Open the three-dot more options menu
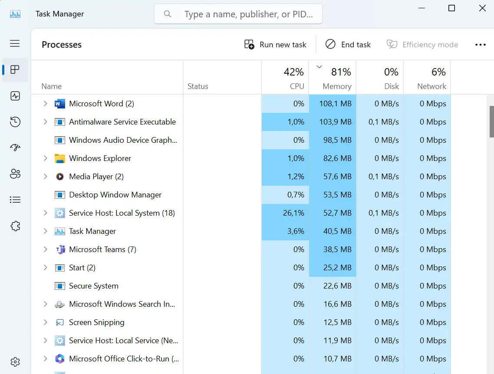This screenshot has height=374, width=494. coord(481,45)
